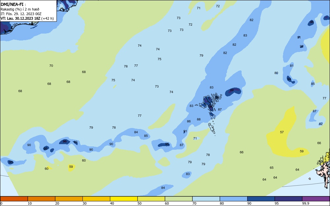Click the "(+42 h)" forecast offset text
This screenshot has width=330, height=206.
47,18
